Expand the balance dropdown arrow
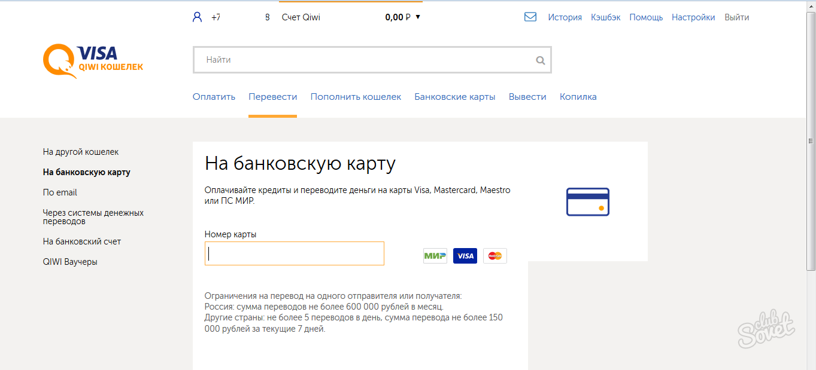816x370 pixels. coord(418,17)
